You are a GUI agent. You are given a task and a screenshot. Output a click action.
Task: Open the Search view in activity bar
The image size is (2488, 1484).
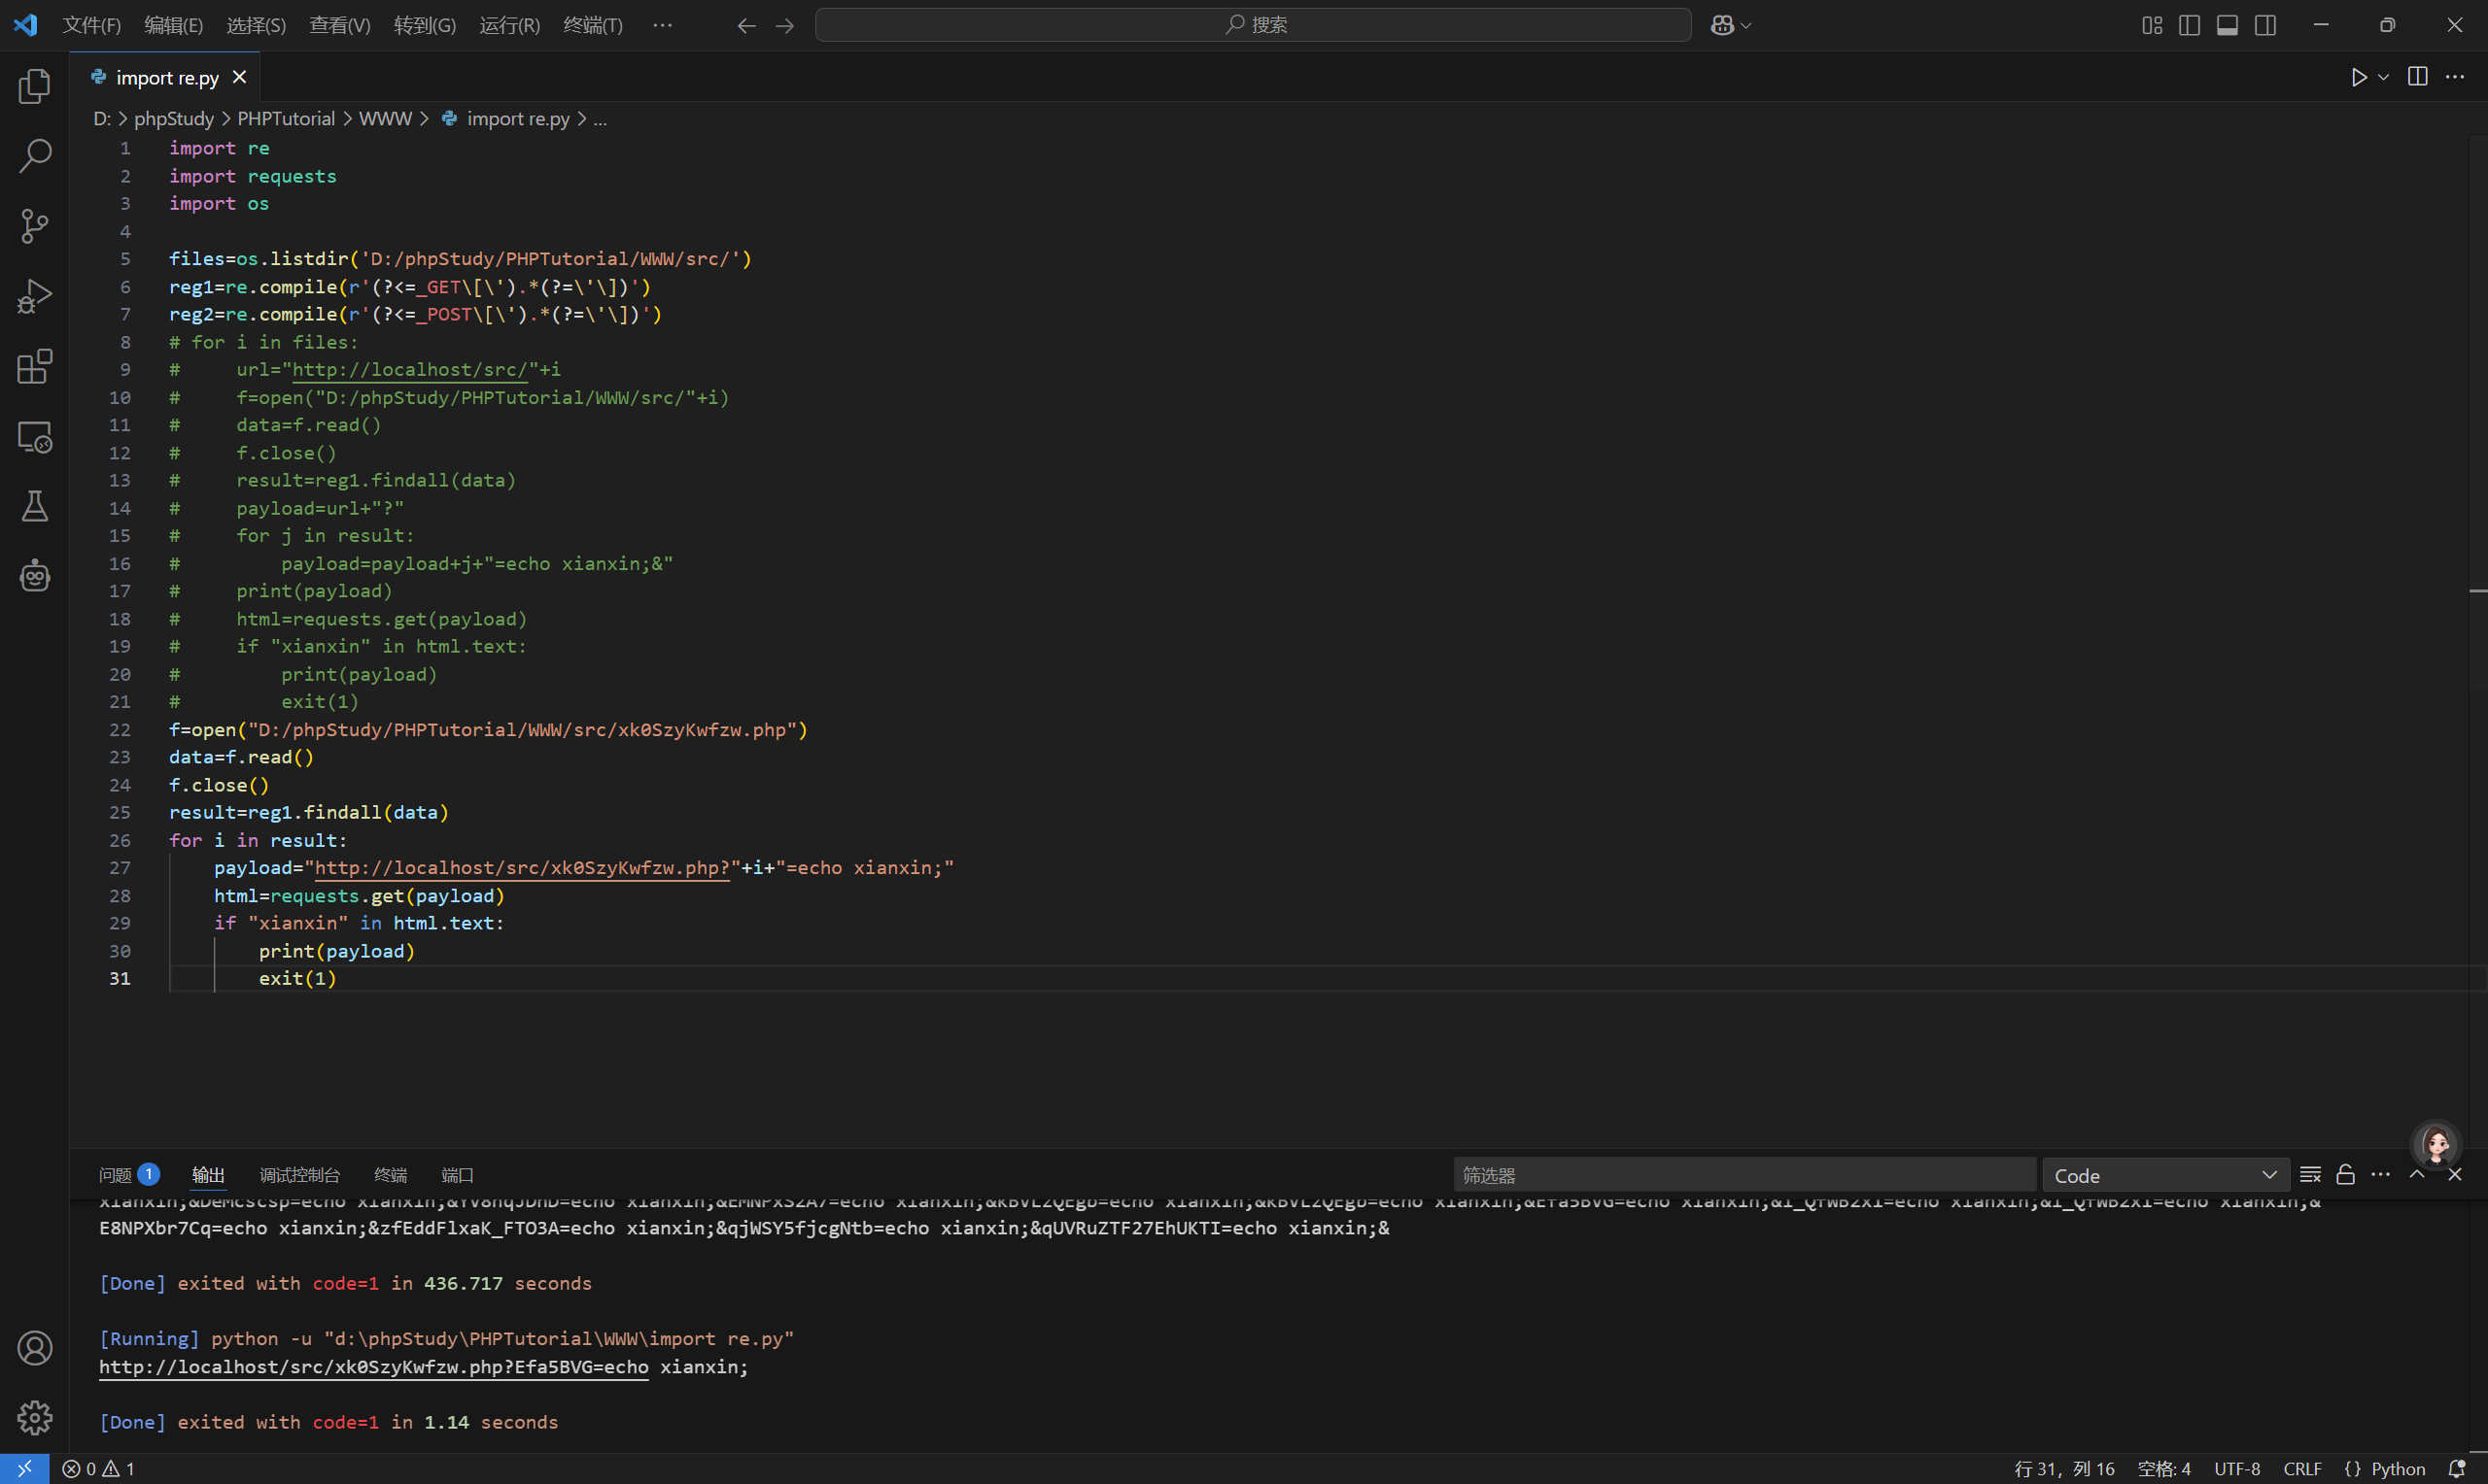pos(35,156)
